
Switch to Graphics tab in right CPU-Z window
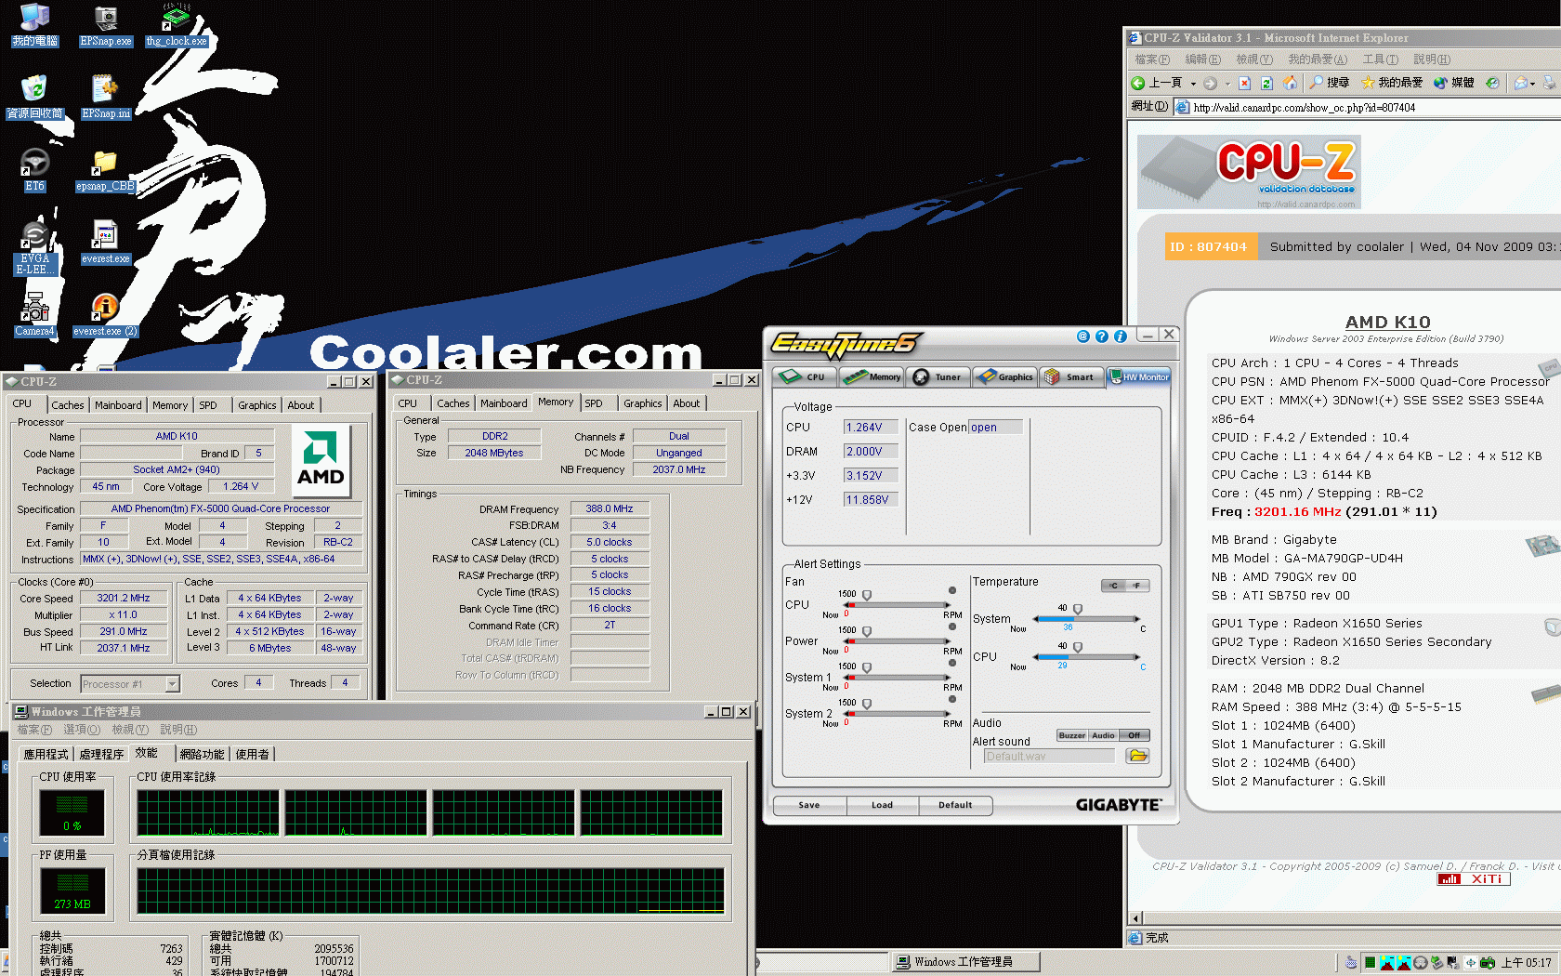click(x=643, y=403)
